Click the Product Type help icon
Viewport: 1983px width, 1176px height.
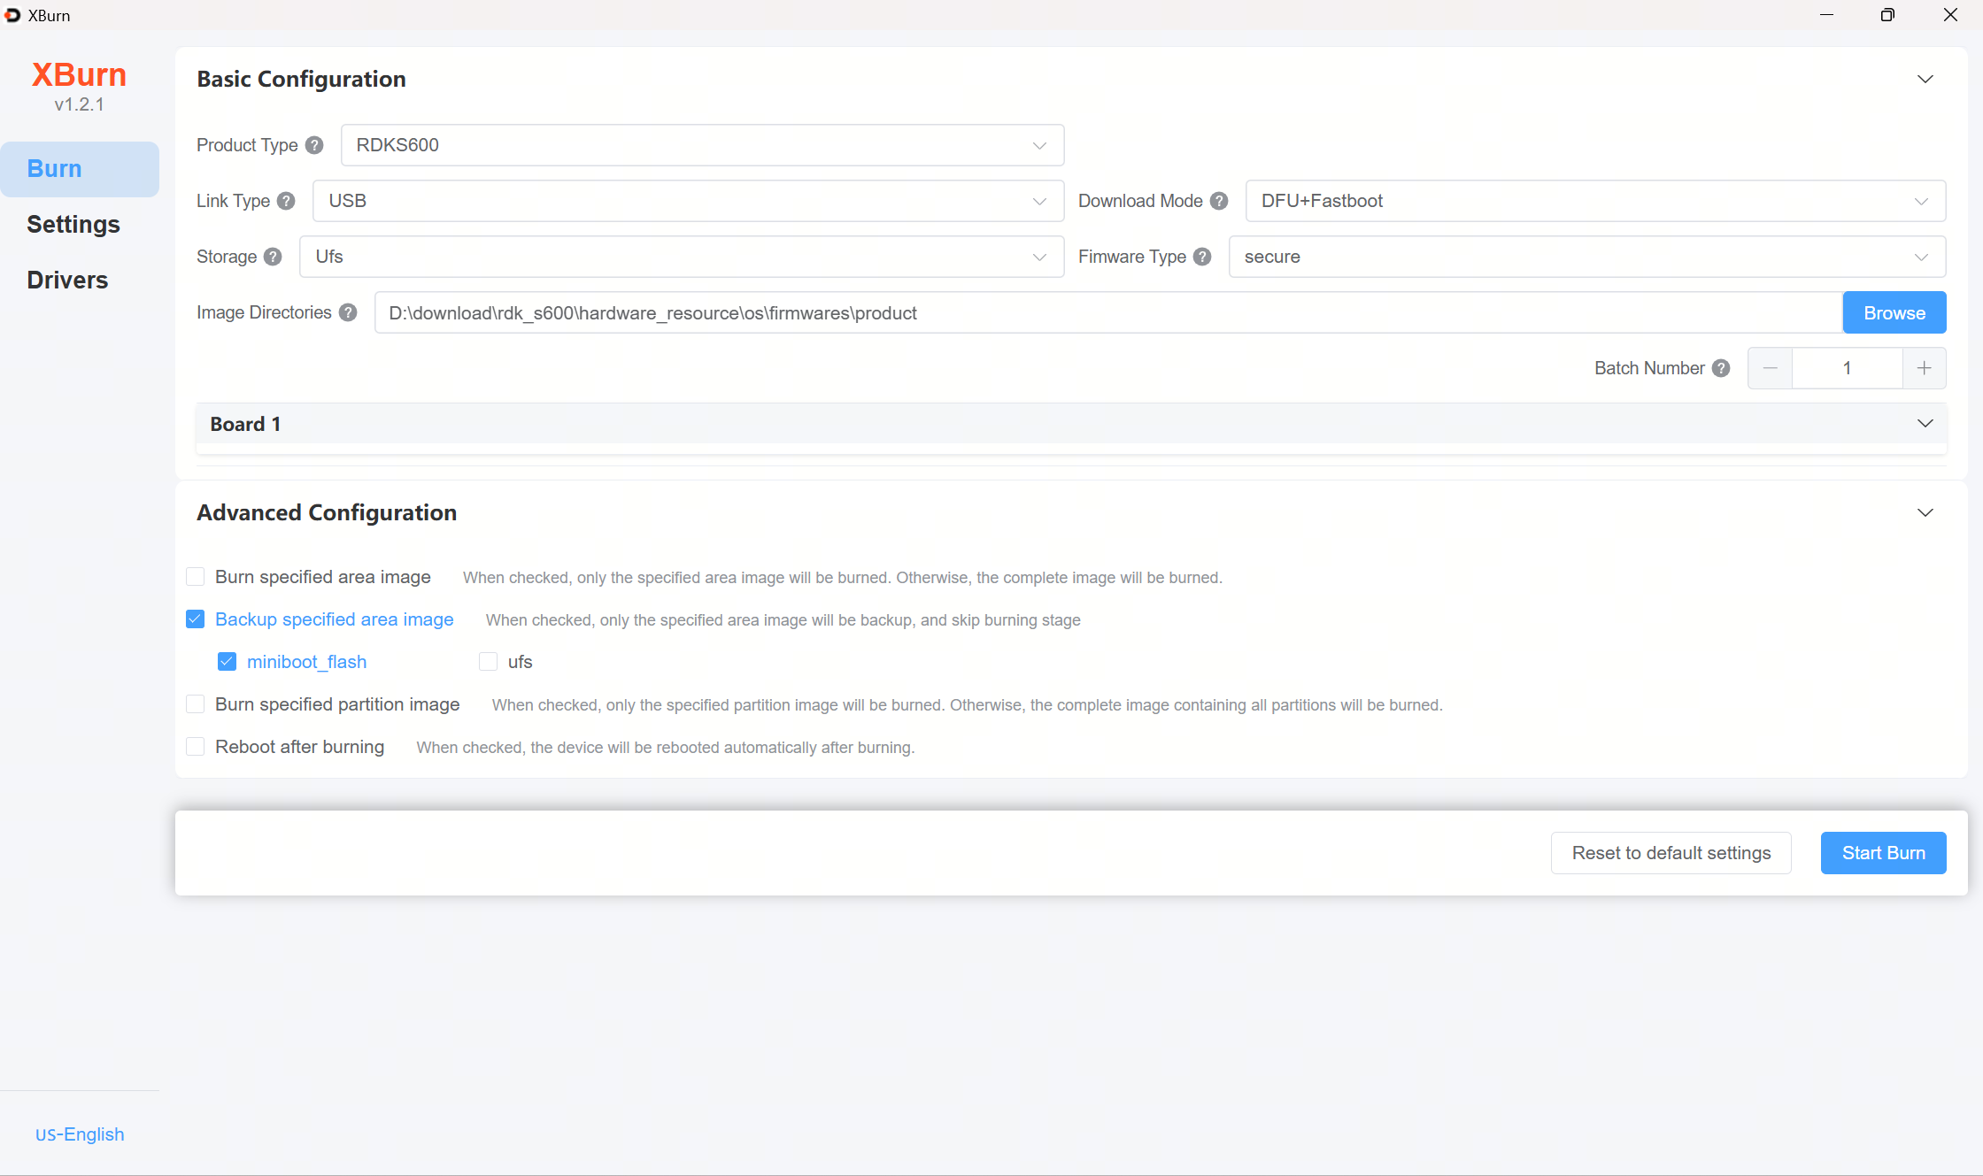click(314, 145)
